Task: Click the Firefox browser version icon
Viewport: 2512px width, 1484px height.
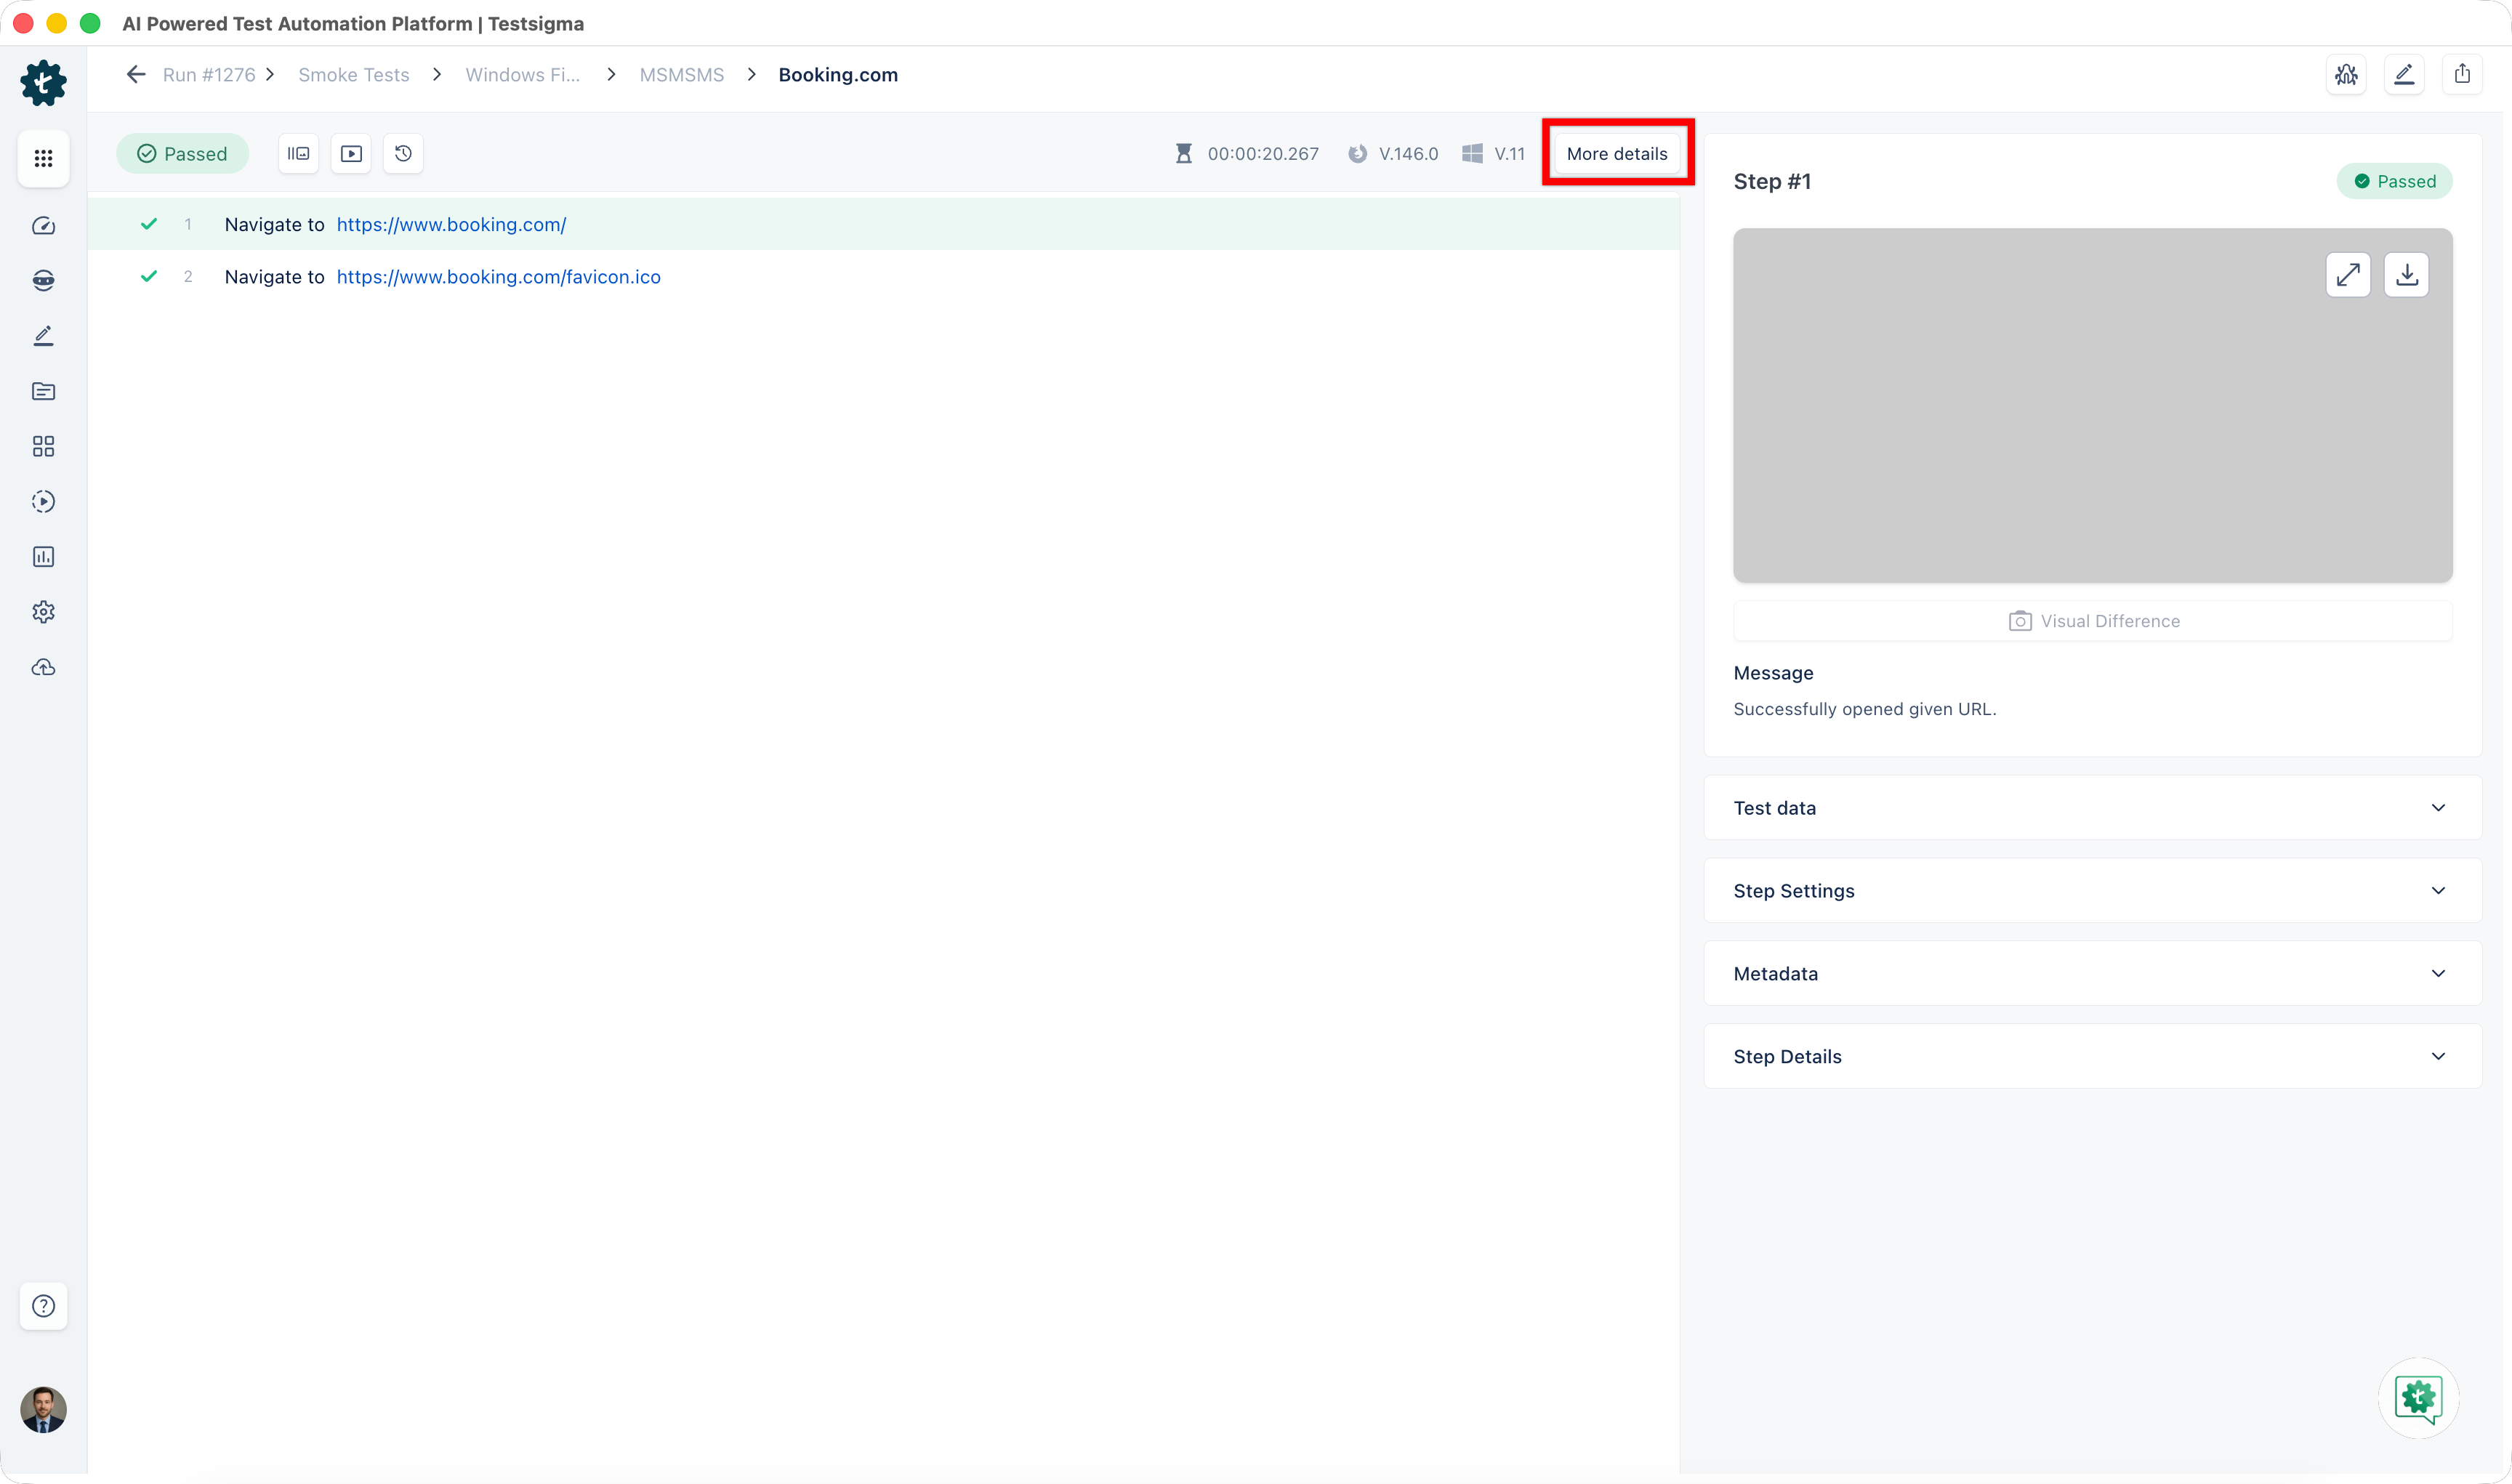Action: click(1357, 154)
